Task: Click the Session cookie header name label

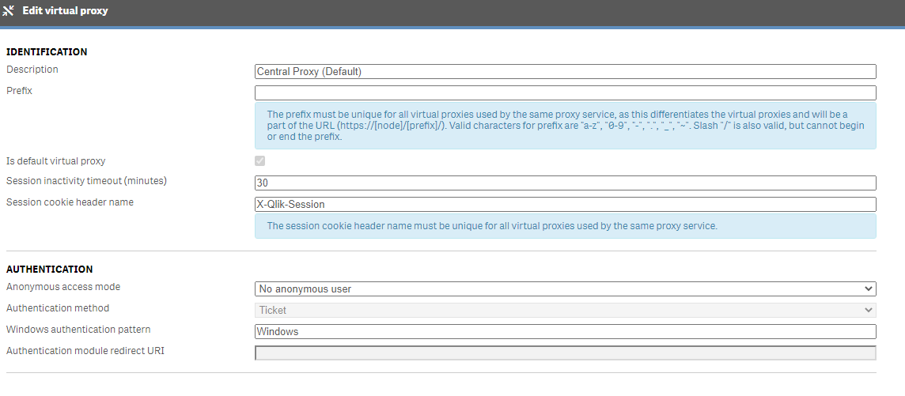Action: click(70, 202)
